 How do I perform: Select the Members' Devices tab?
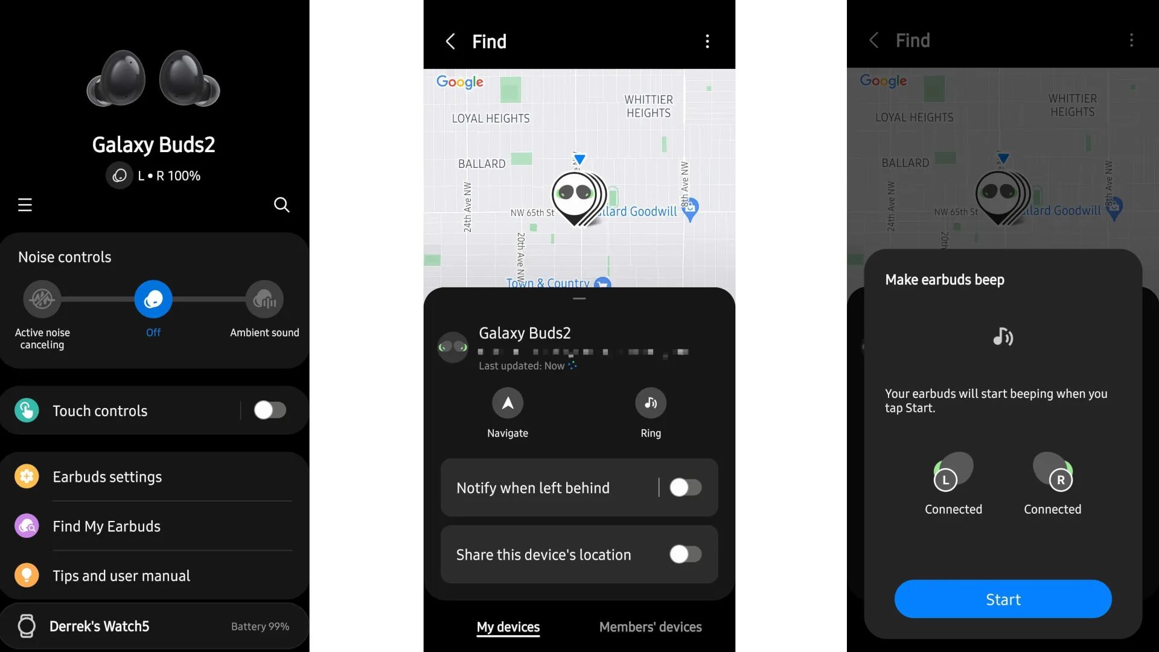coord(650,625)
